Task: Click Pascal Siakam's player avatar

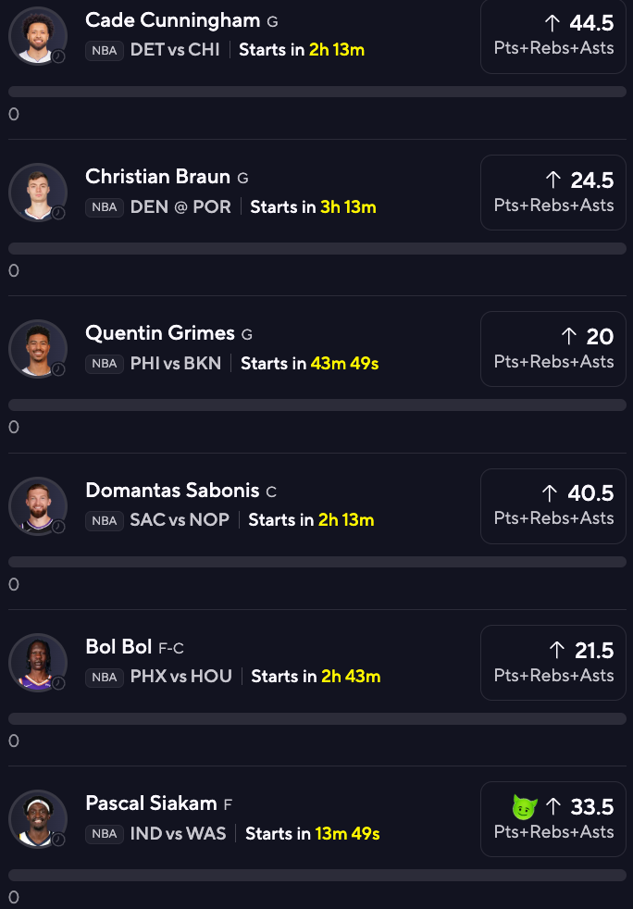Action: coord(38,819)
